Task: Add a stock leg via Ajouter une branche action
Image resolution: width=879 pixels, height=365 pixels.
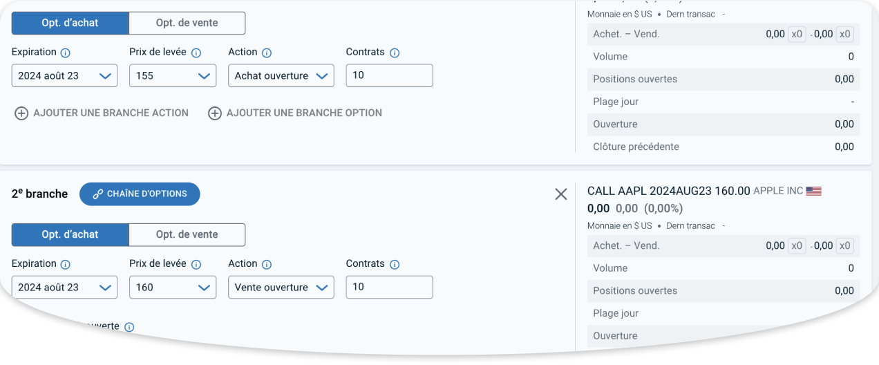Action: [102, 113]
